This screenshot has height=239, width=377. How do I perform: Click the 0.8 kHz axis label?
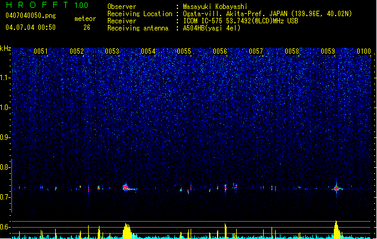[x=5, y=167]
